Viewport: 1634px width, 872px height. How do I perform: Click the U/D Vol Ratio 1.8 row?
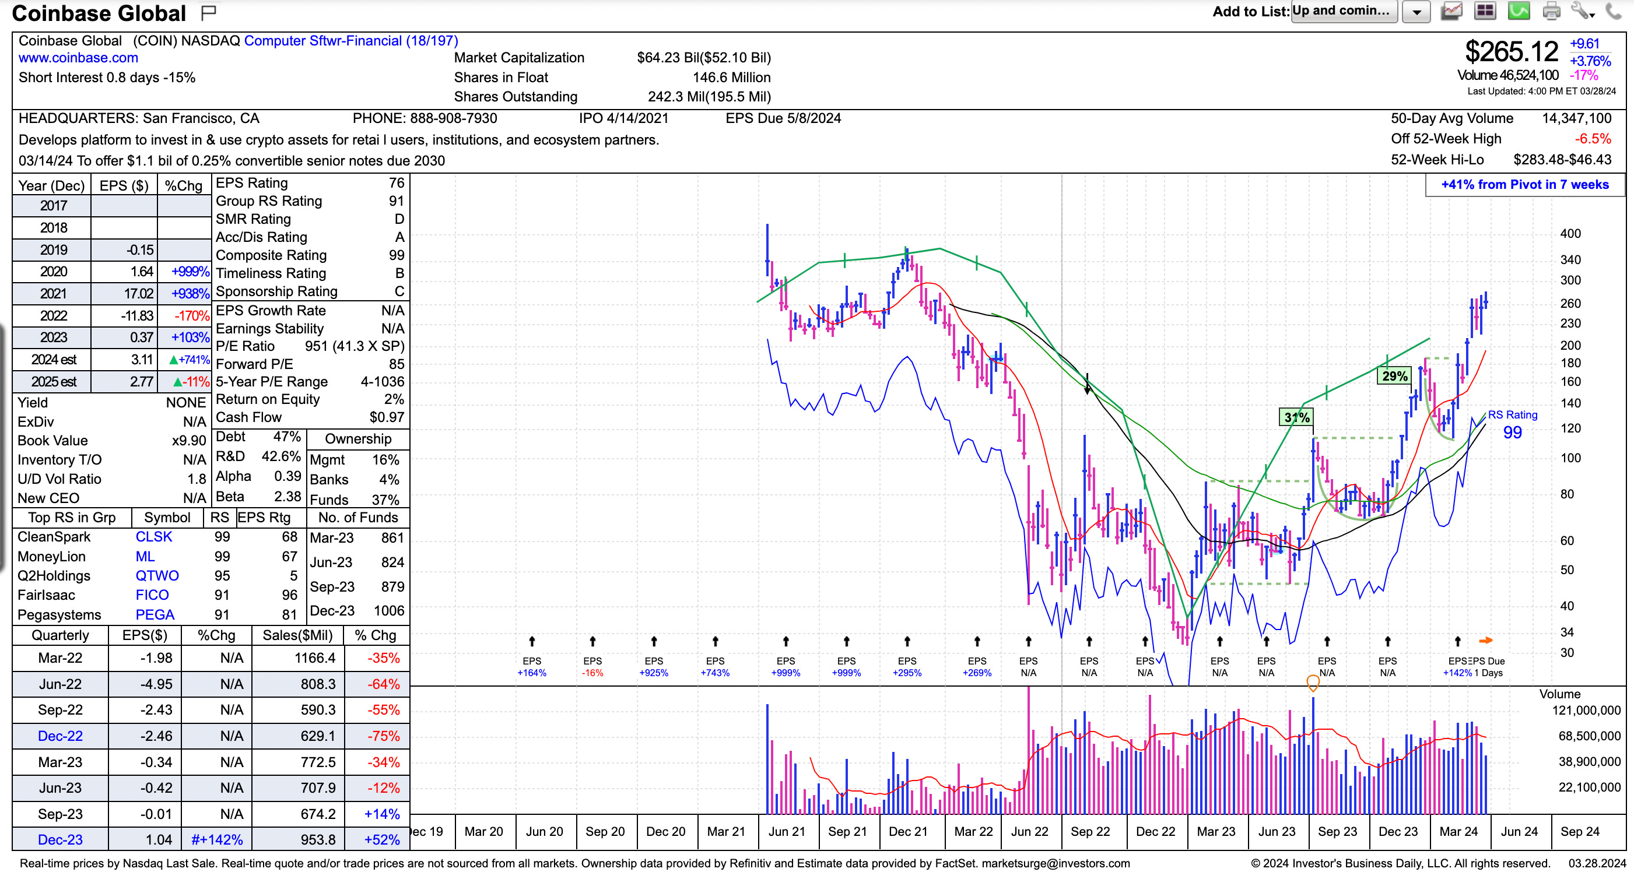[111, 479]
